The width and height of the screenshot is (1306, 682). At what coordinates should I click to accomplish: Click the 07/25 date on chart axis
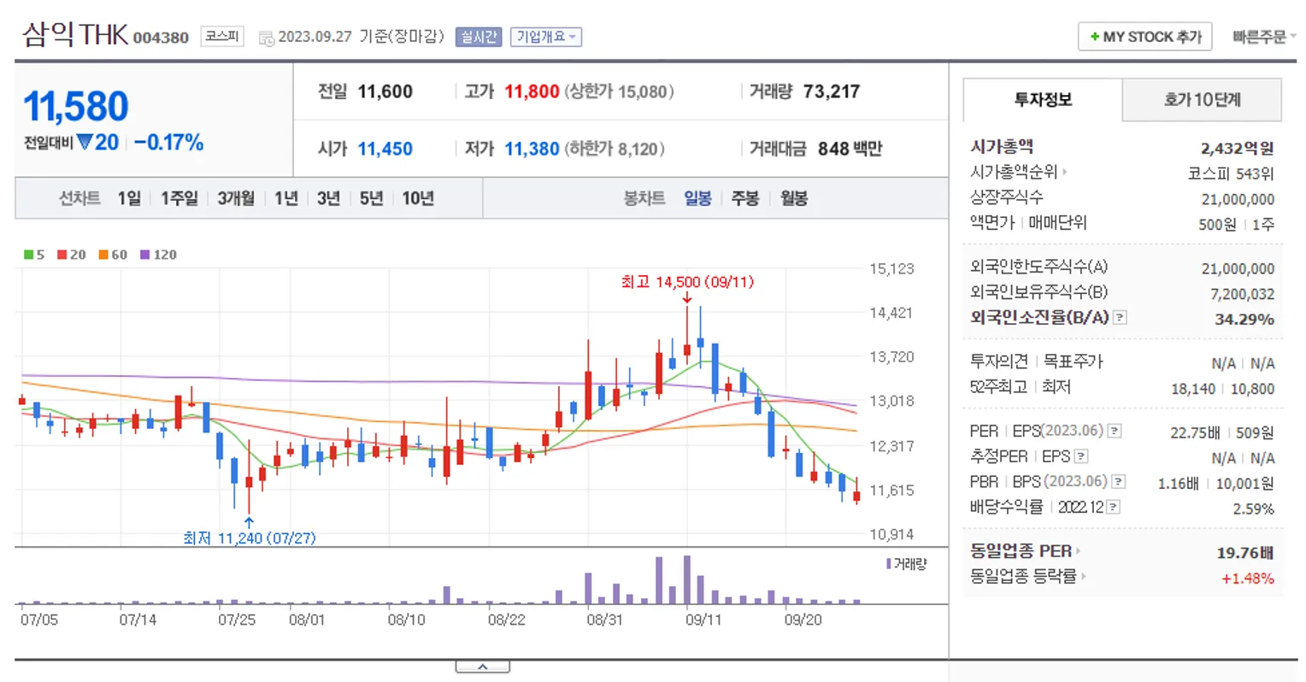point(237,620)
